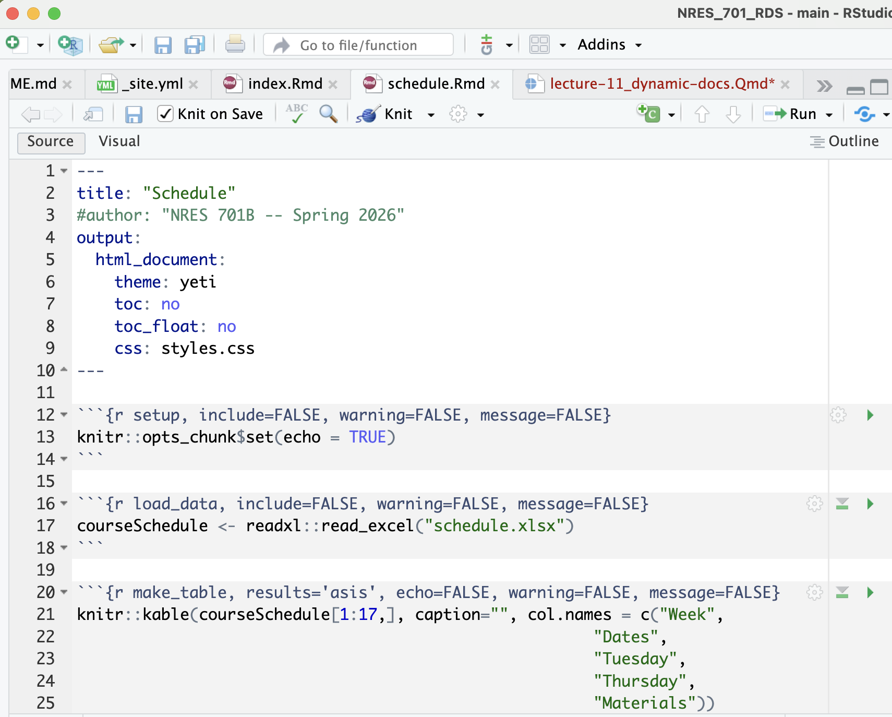Viewport: 892px width, 717px height.
Task: Expand the Addins dropdown menu
Action: (x=609, y=45)
